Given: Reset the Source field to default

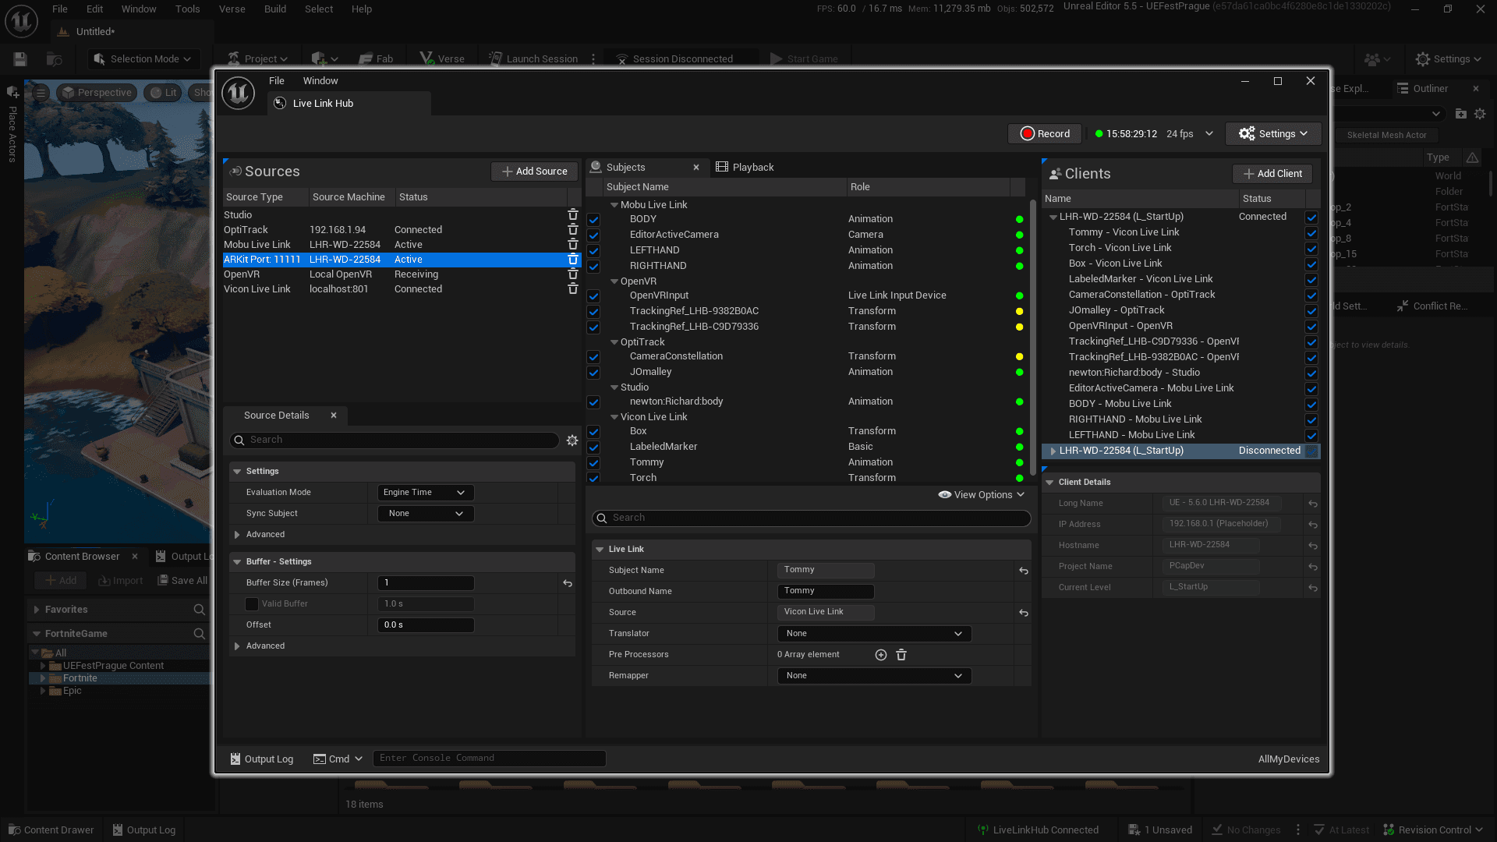Looking at the screenshot, I should pos(1024,613).
